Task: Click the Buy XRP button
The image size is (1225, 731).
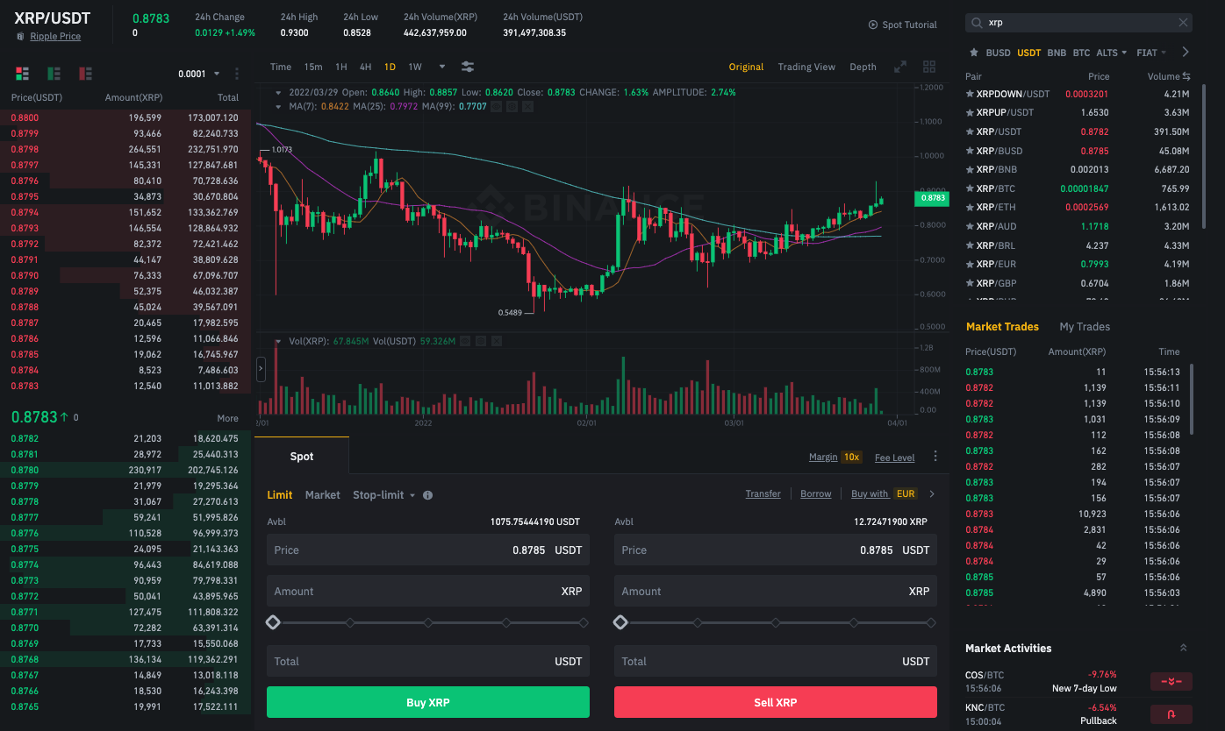Action: [428, 703]
